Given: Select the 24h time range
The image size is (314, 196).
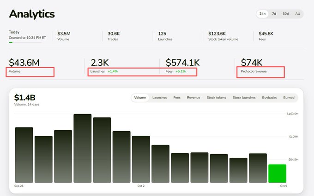Looking at the screenshot, I should [x=262, y=14].
